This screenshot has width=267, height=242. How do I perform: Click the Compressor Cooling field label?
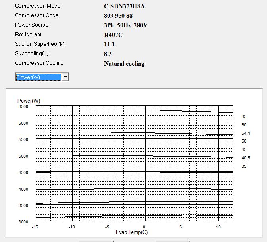tap(39, 63)
